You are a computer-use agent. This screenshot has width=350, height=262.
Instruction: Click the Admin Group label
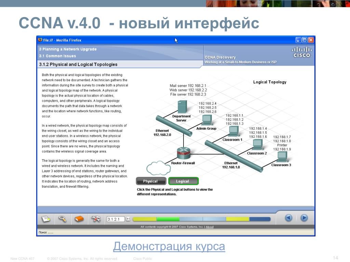pos(206,129)
